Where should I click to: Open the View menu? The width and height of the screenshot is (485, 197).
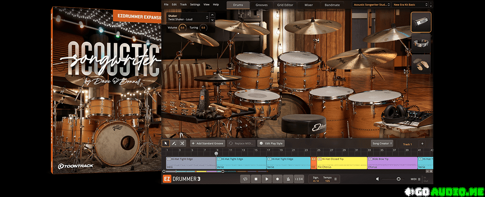pyautogui.click(x=207, y=4)
